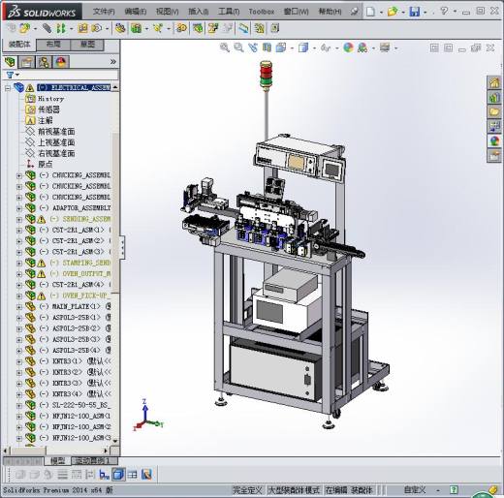Open the 编辑(E) menu
504x498 pixels.
136,12
